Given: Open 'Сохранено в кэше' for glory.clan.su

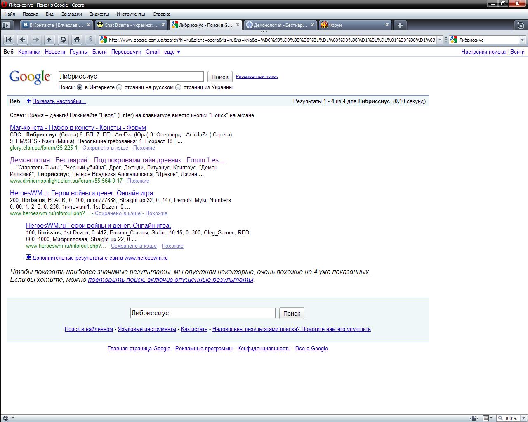Looking at the screenshot, I should pos(105,148).
